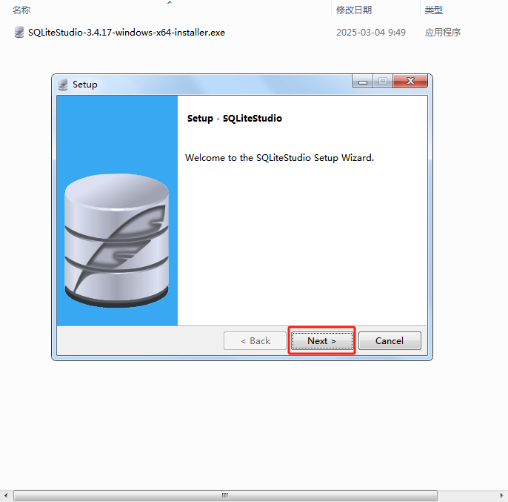Click the sort arrow above the 名称 column

170,3
